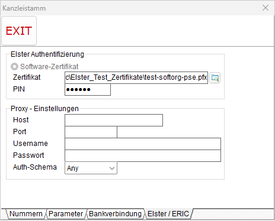Click into the PIN field
The width and height of the screenshot is (275, 221).
88,90
